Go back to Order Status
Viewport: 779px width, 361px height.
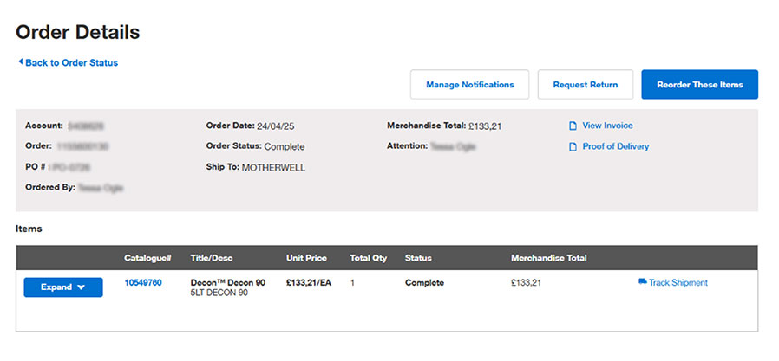71,62
